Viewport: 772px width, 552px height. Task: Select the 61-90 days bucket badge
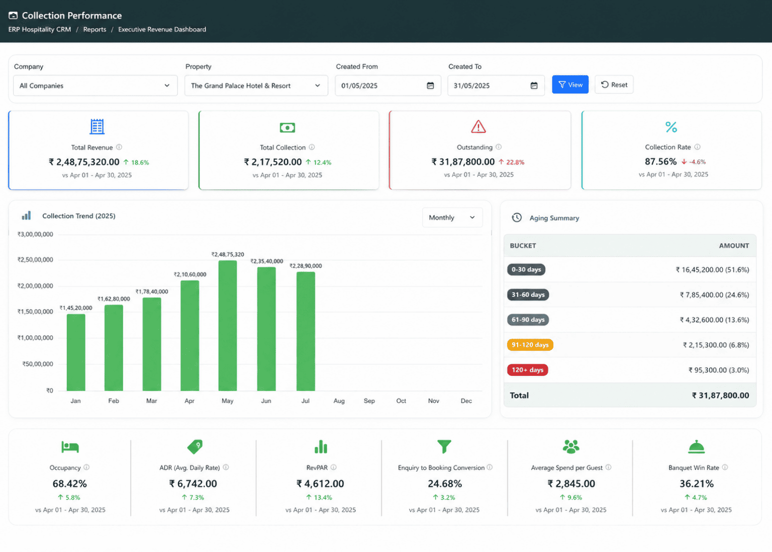point(528,320)
